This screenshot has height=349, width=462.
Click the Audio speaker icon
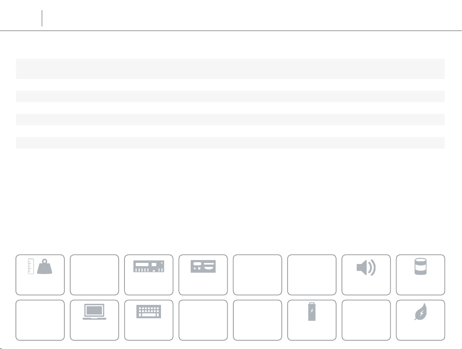366,268
